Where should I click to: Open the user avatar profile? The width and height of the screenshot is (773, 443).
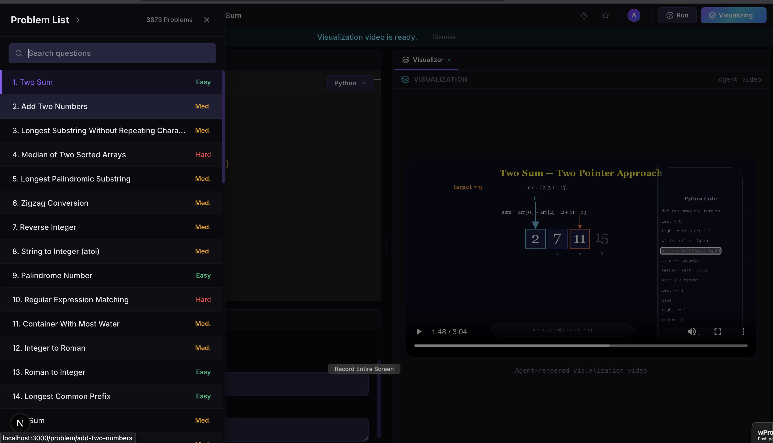pyautogui.click(x=633, y=15)
